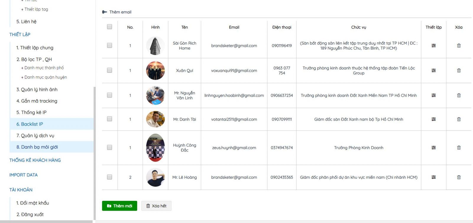Delete Mr. Lê Hoàng with trash icon
This screenshot has width=473, height=223.
pyautogui.click(x=459, y=177)
